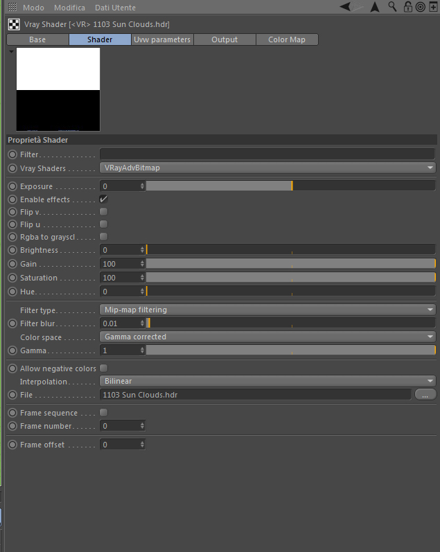Switch to the Output tab
The width and height of the screenshot is (440, 552).
225,39
